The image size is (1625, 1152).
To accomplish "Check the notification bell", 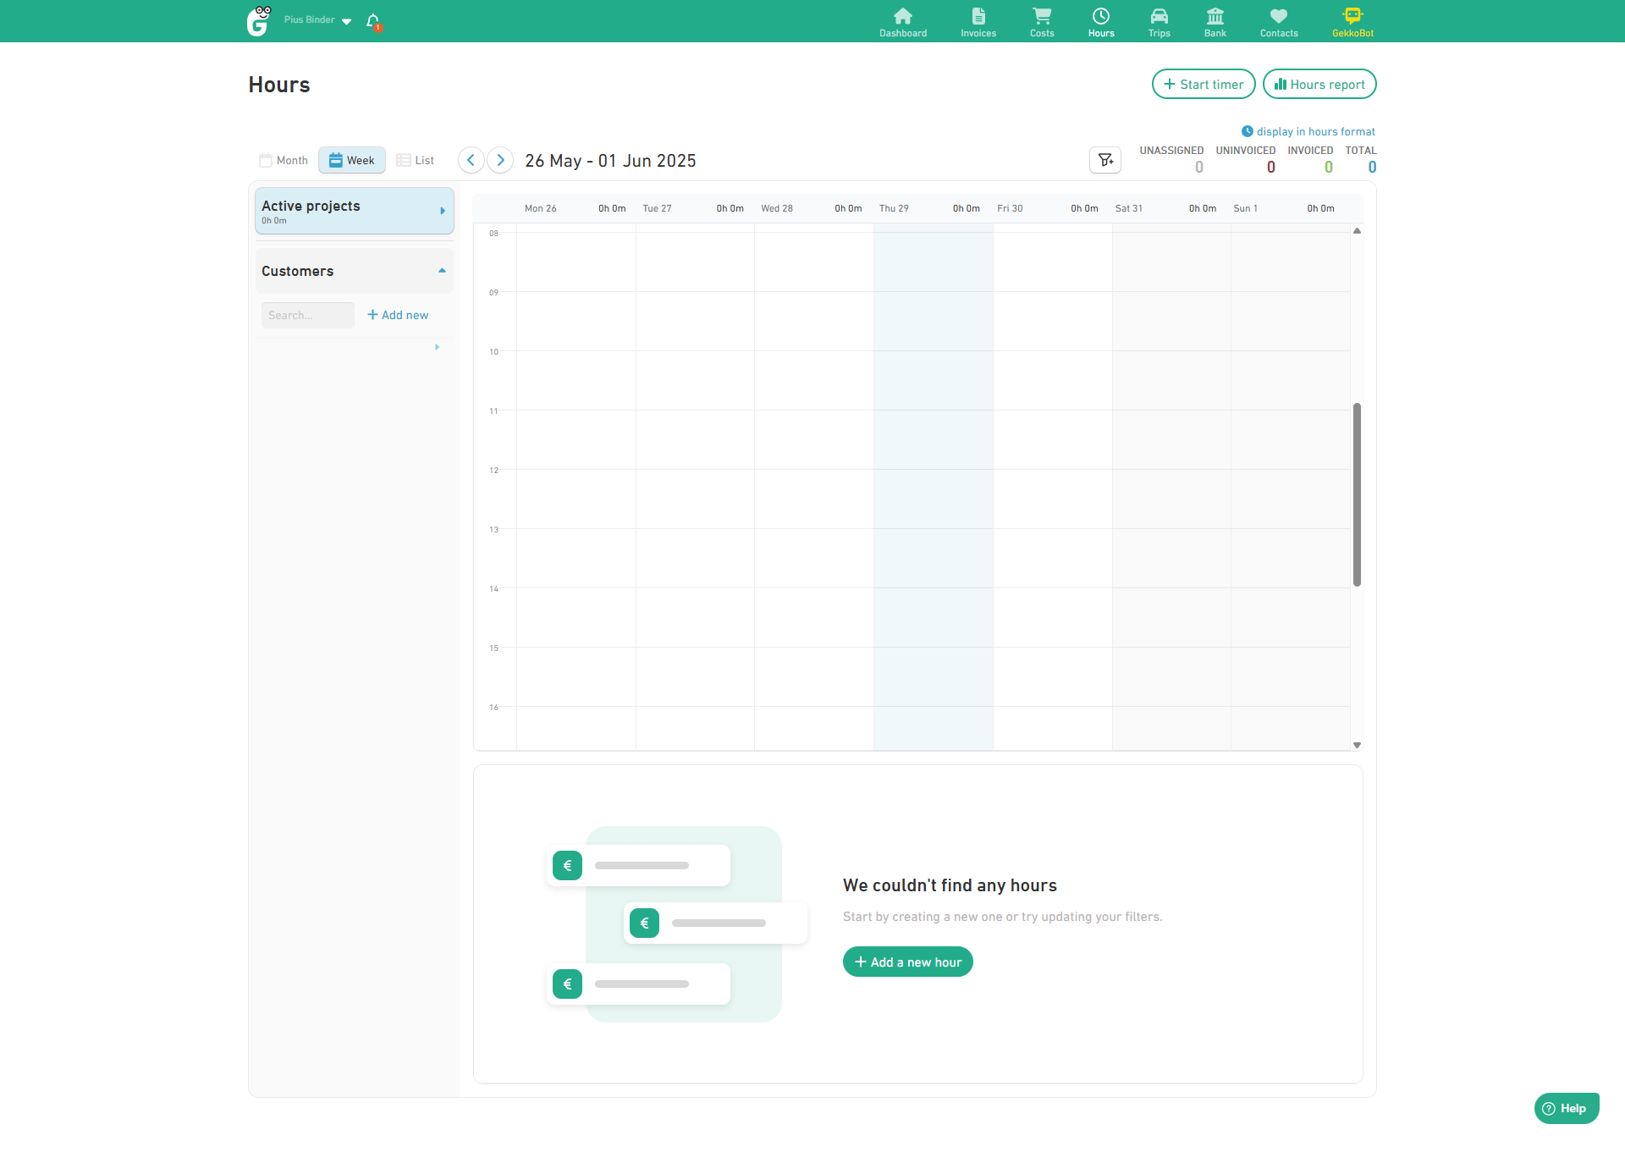I will tap(373, 20).
